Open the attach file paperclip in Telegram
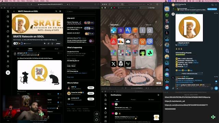Image resolution: width=219 pixels, height=123 pixels. (x=173, y=88)
